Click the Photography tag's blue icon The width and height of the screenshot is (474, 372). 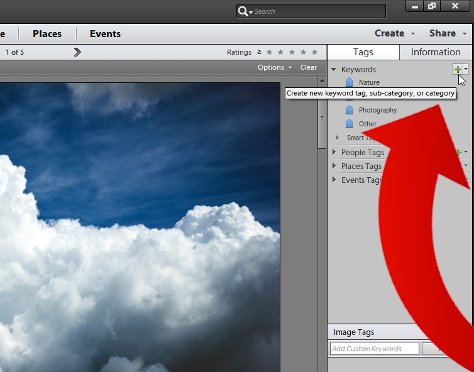[349, 110]
